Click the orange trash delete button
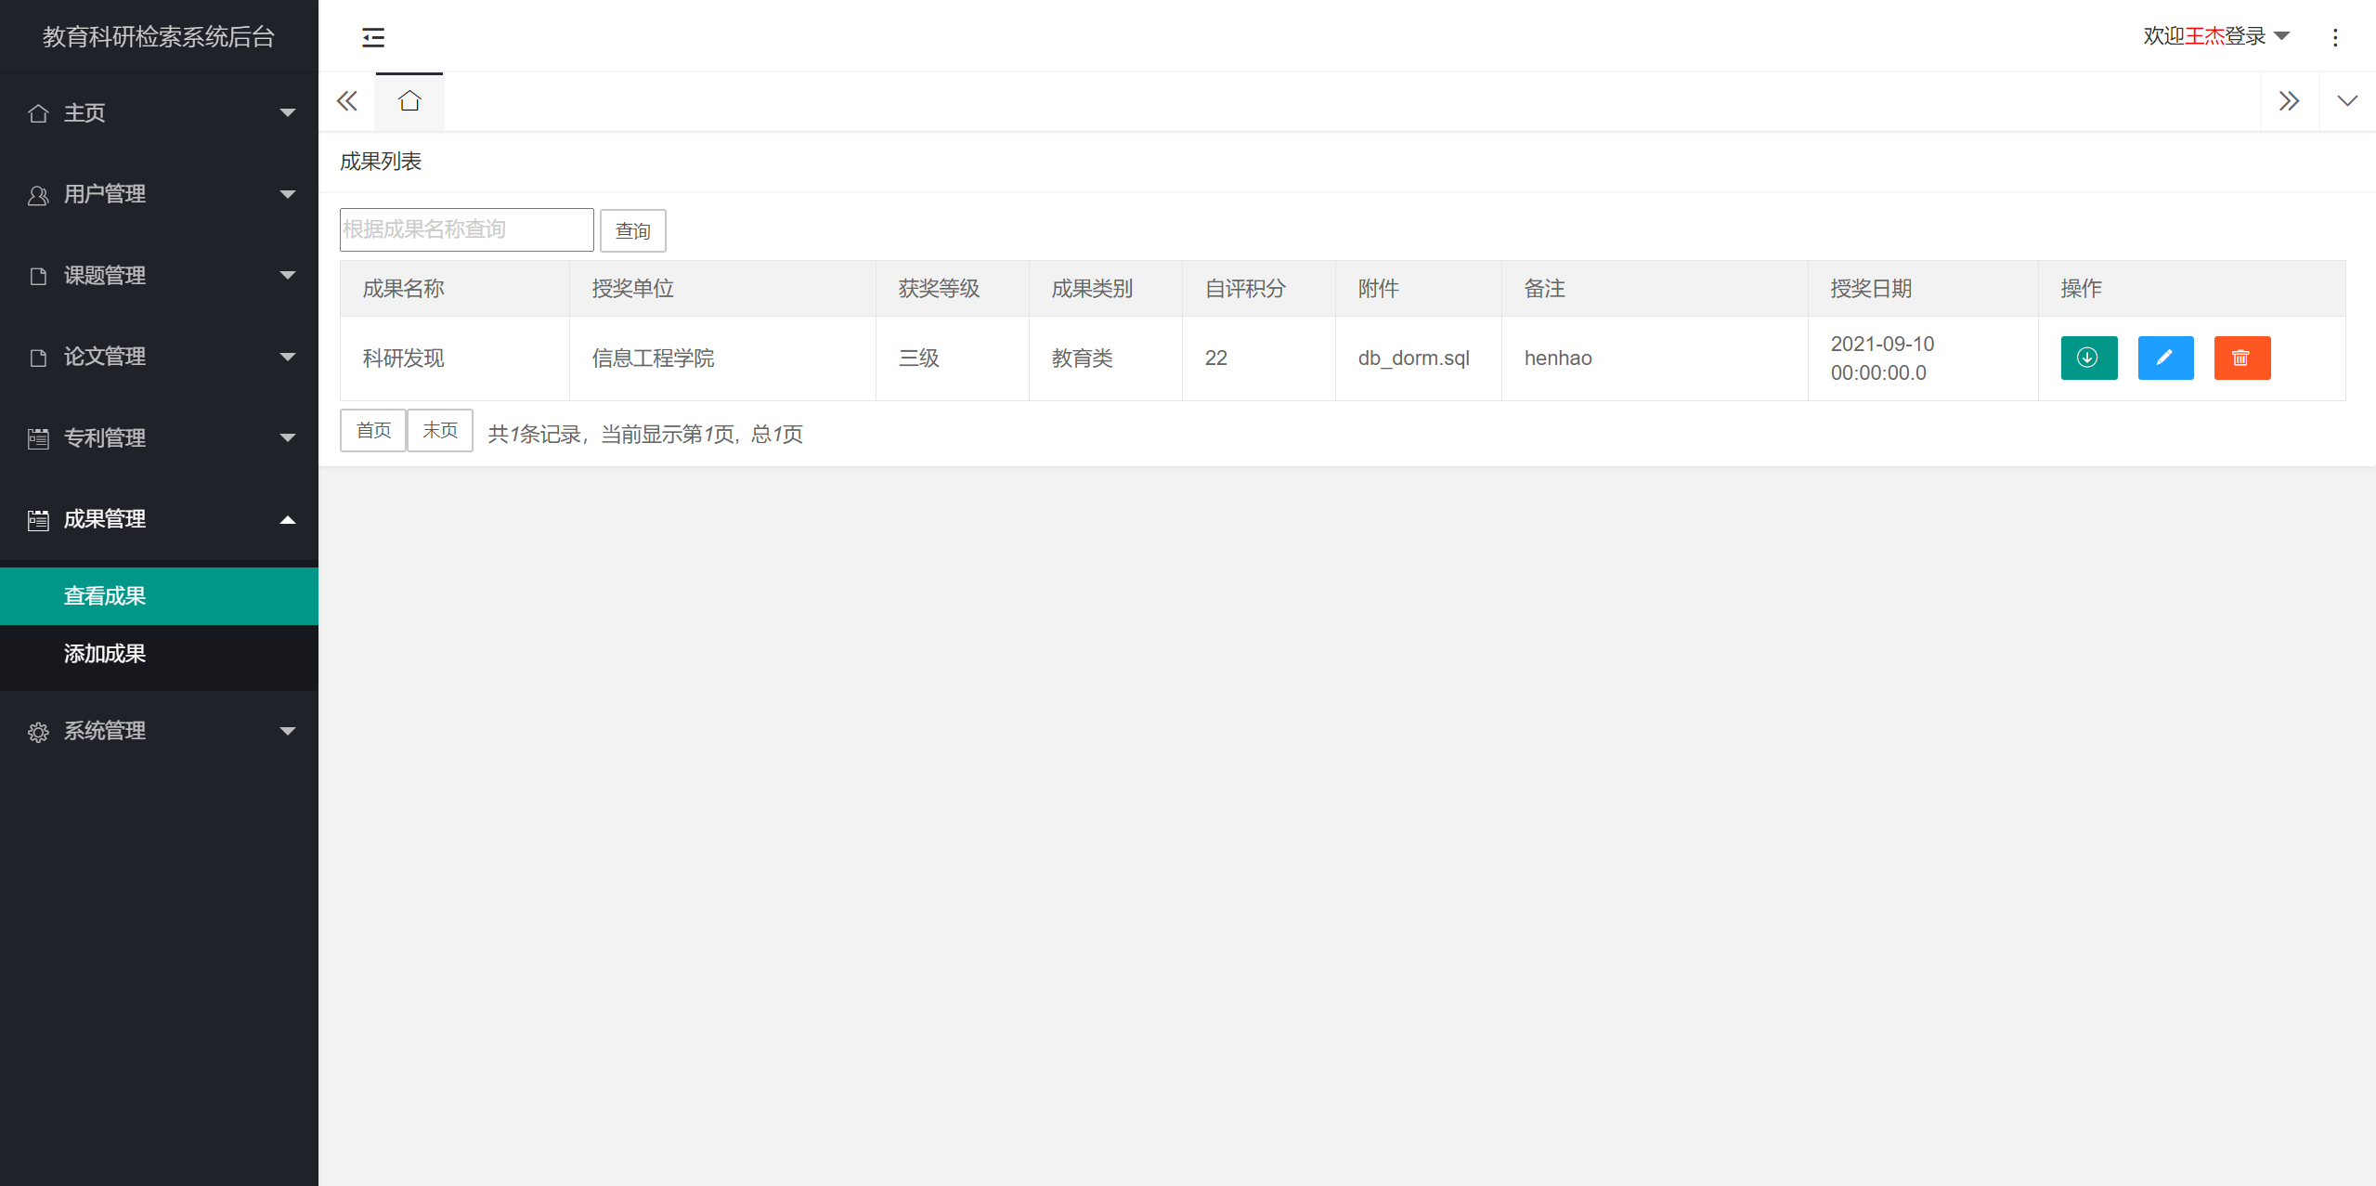 pos(2241,358)
